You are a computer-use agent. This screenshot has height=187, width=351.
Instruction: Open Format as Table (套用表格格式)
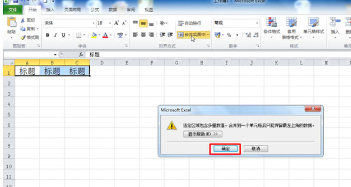291,28
